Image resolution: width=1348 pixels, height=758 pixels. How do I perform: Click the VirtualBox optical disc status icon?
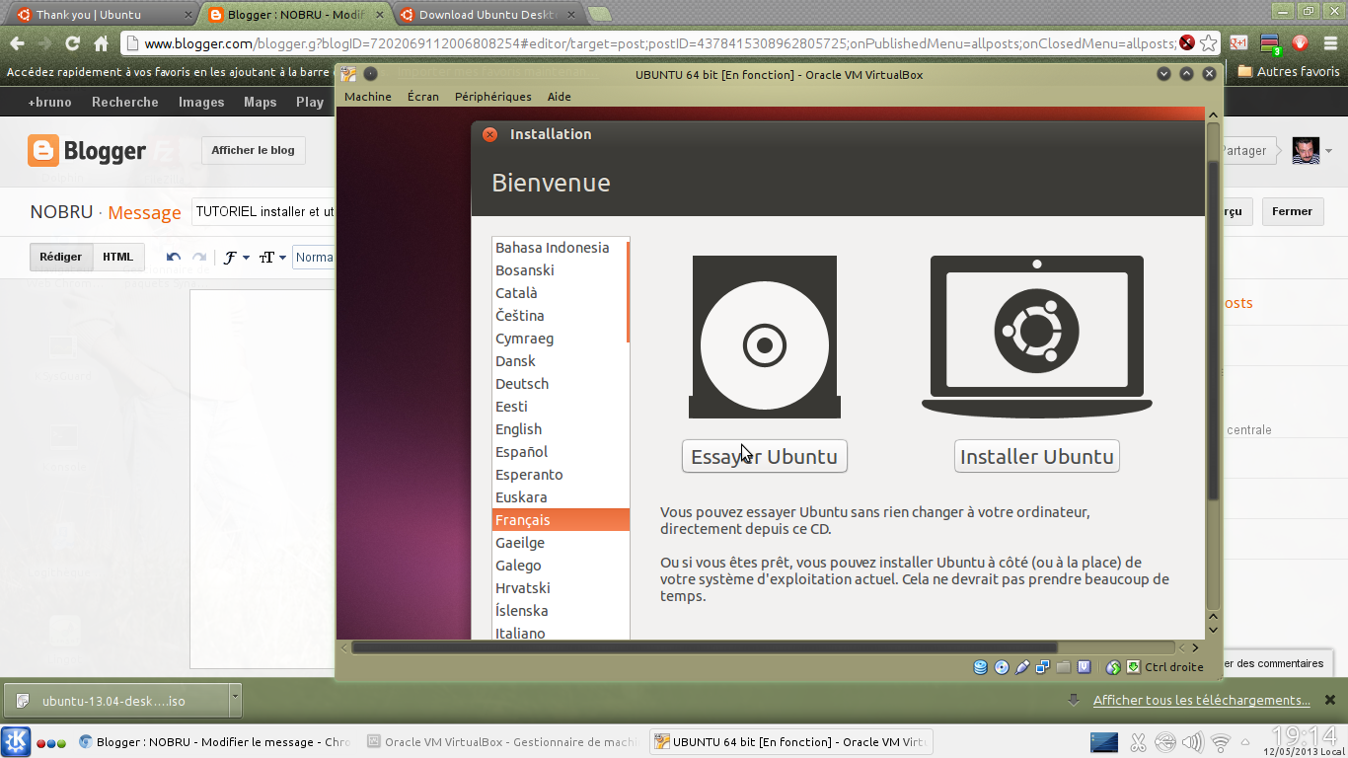[x=1002, y=667]
